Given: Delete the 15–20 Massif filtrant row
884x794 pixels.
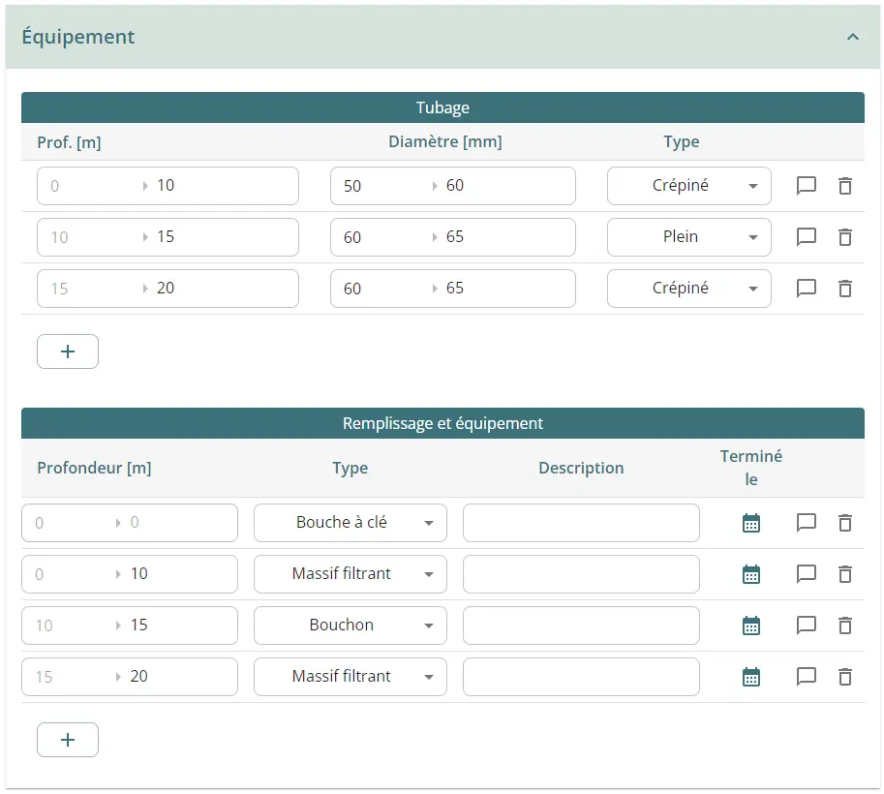Looking at the screenshot, I should click(x=844, y=677).
